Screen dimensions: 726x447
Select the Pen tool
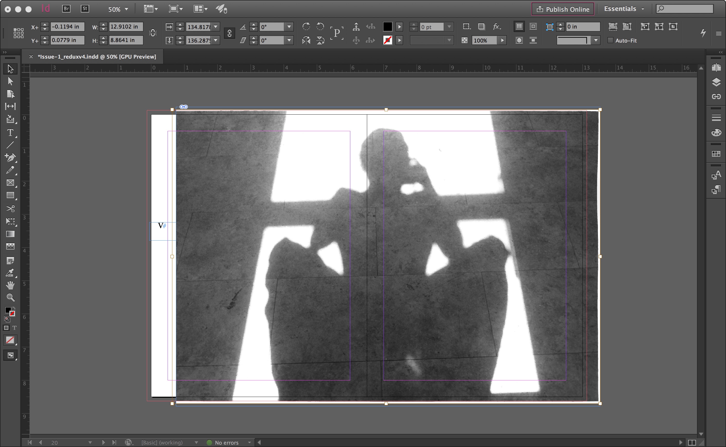click(10, 157)
